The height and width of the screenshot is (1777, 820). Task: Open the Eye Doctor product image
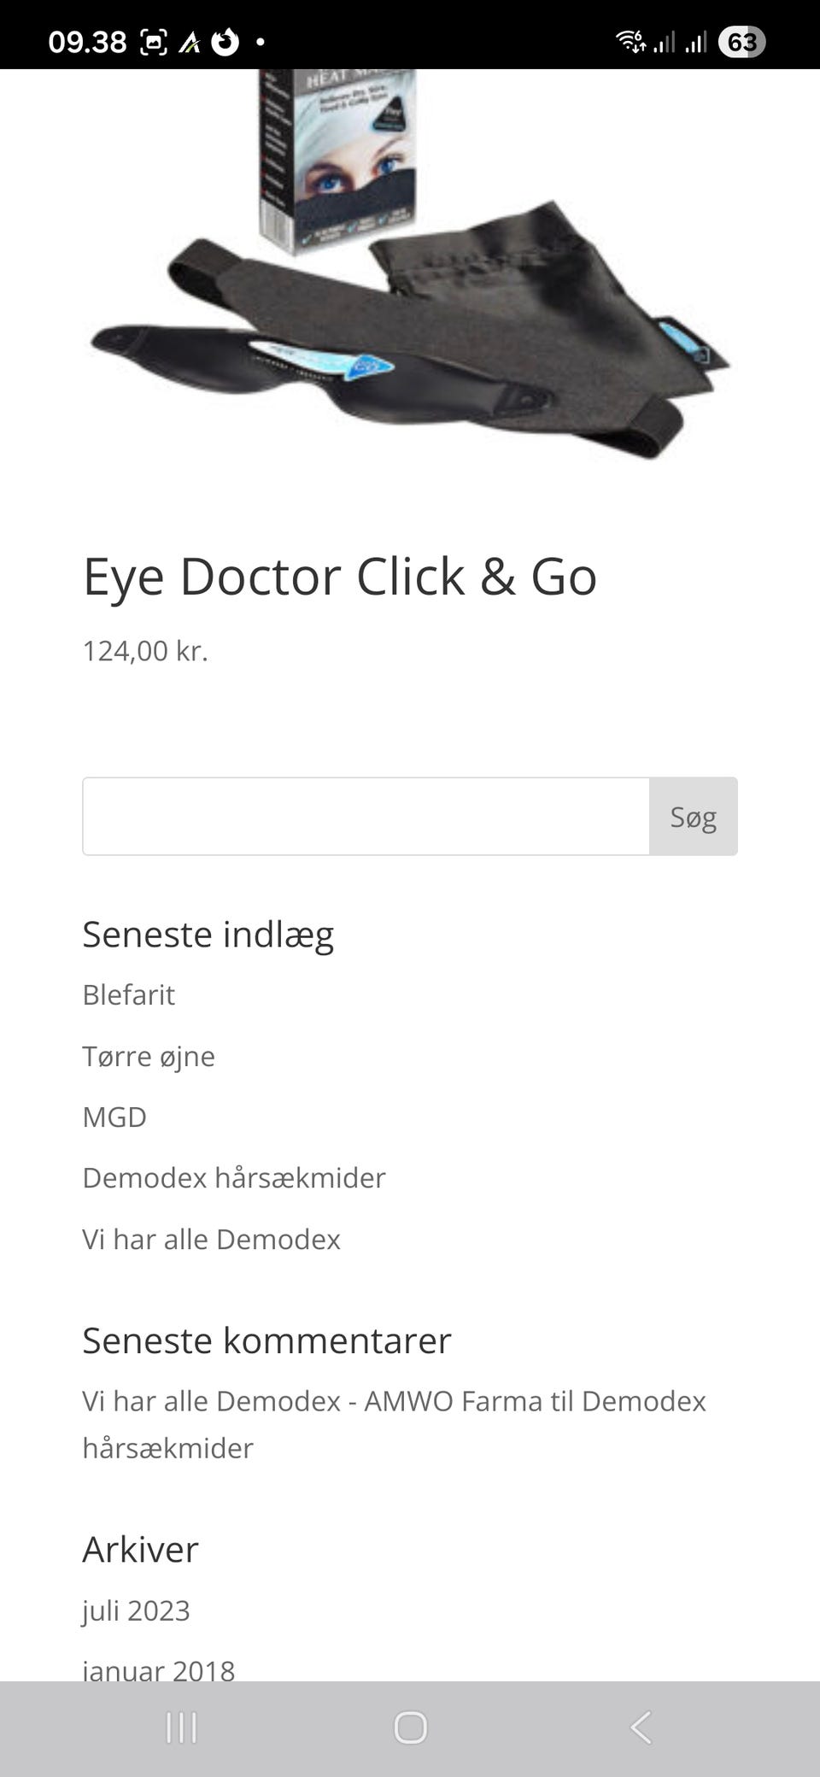point(410,265)
